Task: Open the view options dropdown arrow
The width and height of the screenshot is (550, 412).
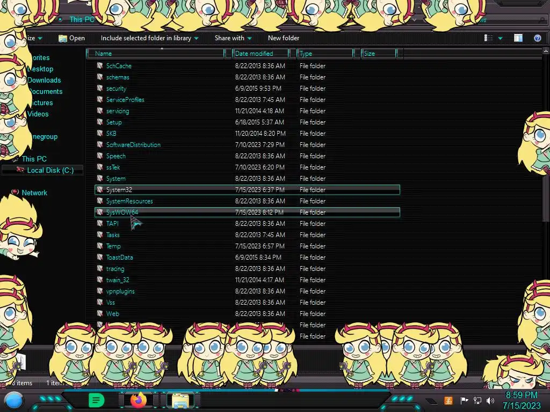Action: pos(500,38)
